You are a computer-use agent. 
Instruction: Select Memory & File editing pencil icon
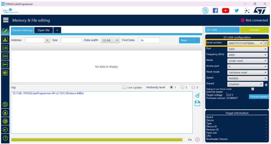coord(5,31)
